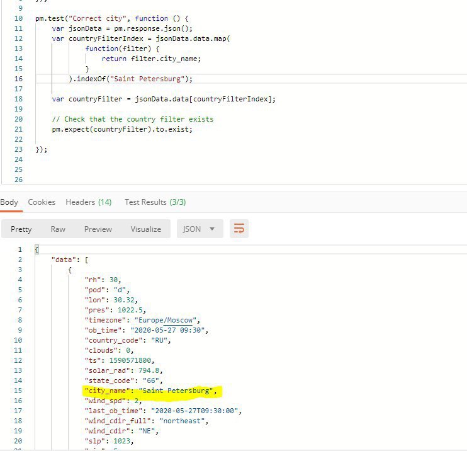The image size is (467, 451).
Task: Click the var countryFilter assignment line
Action: 164,99
